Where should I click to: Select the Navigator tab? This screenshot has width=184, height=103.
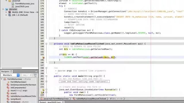click(5, 71)
